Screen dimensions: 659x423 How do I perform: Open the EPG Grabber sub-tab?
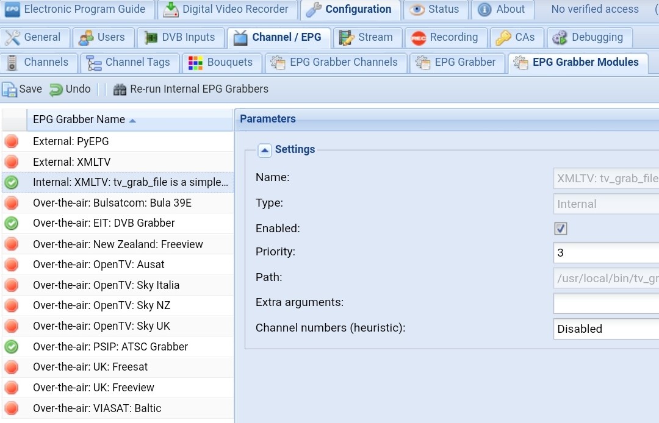tap(457, 63)
